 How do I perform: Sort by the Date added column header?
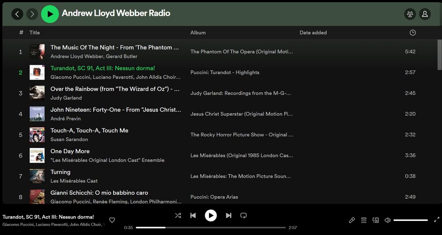(313, 33)
